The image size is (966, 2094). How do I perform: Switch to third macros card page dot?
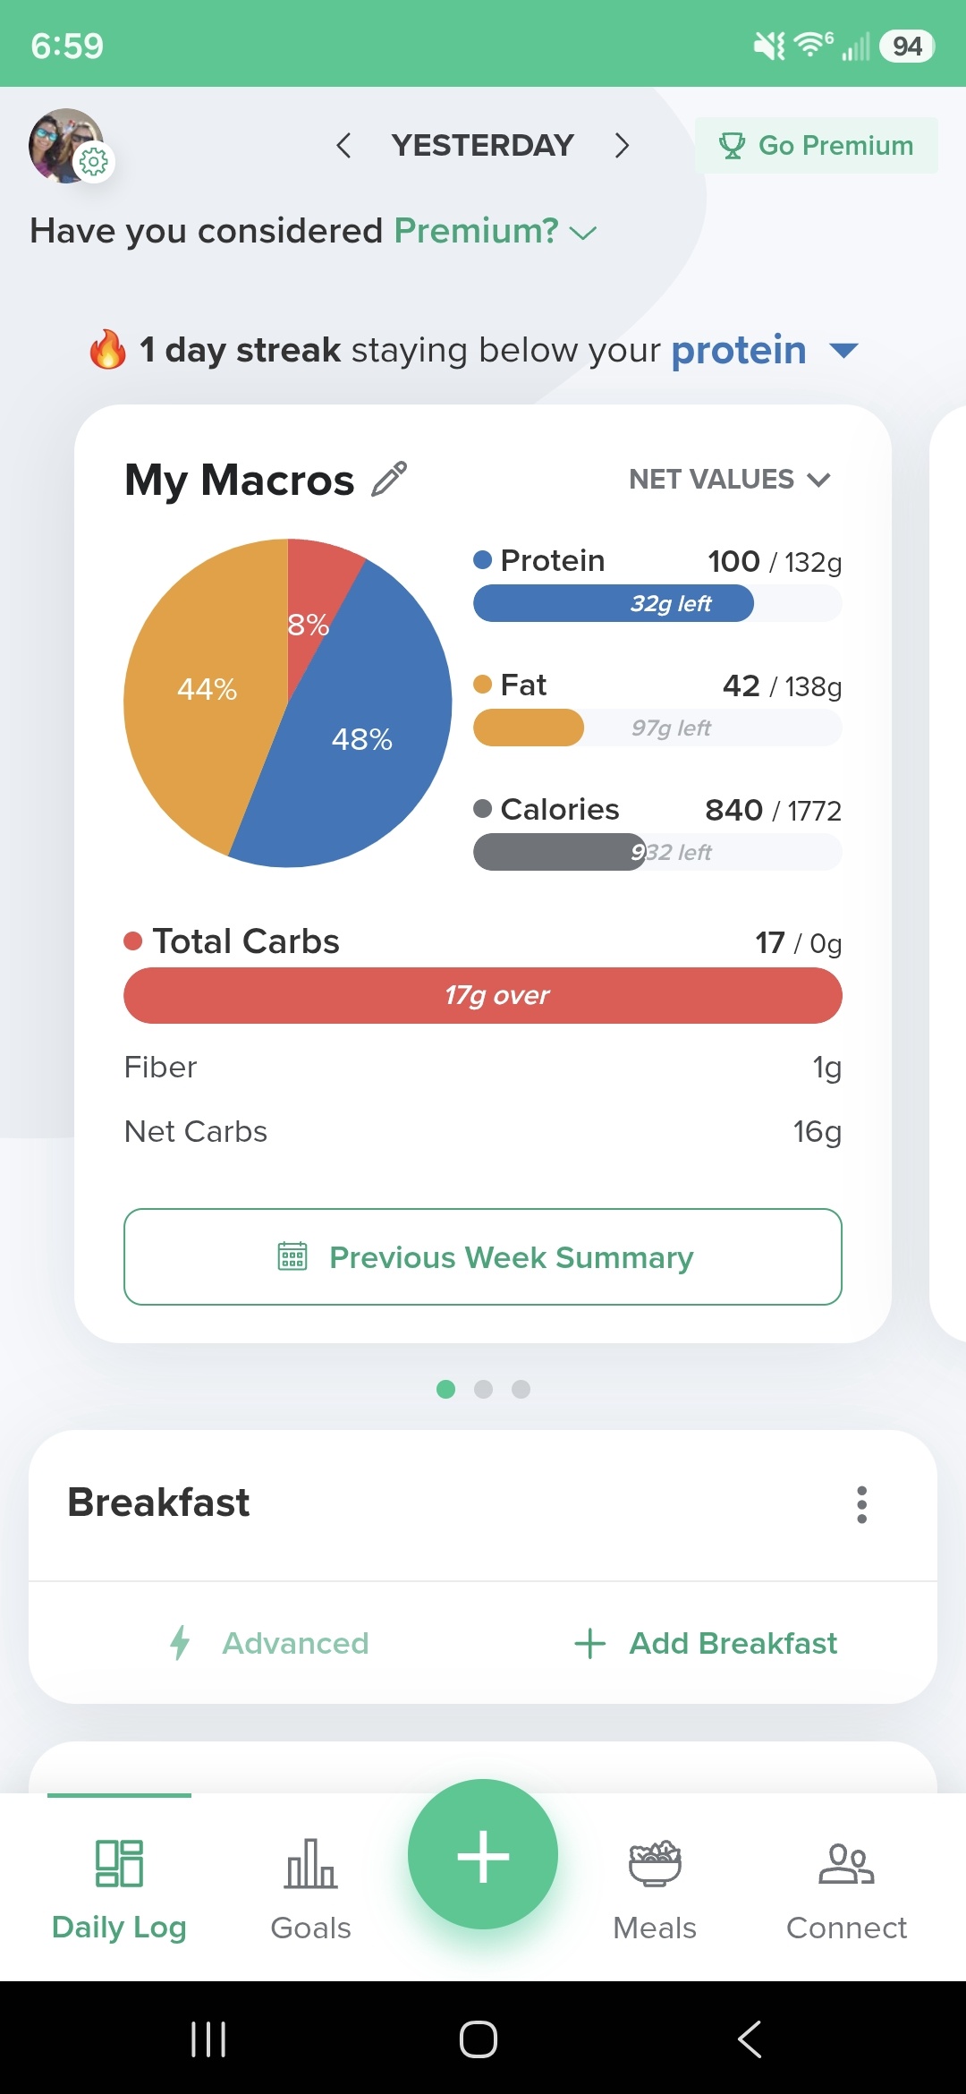pos(521,1389)
